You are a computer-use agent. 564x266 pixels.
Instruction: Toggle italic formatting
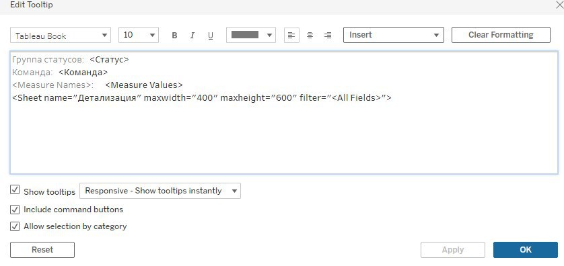[x=192, y=36]
